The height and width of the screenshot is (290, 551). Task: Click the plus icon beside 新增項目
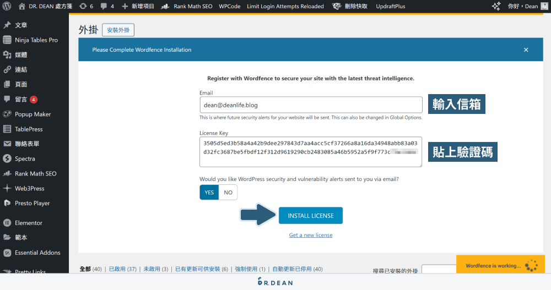pos(125,6)
